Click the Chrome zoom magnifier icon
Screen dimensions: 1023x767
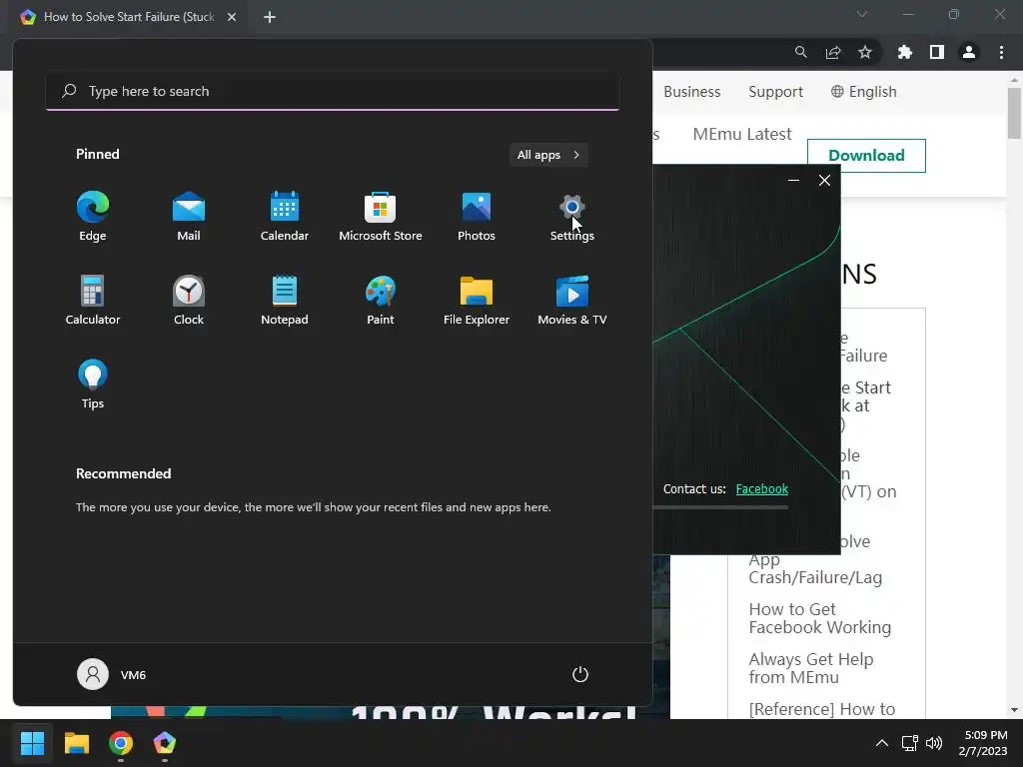click(x=800, y=52)
